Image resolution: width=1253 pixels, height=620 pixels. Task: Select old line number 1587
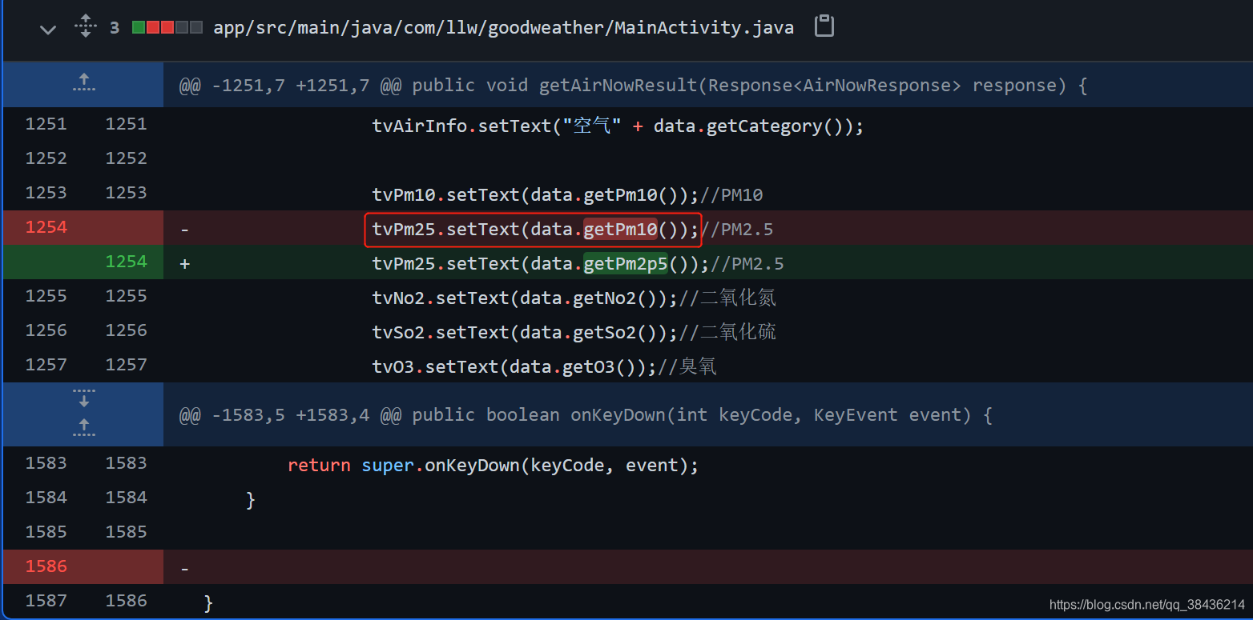click(46, 601)
